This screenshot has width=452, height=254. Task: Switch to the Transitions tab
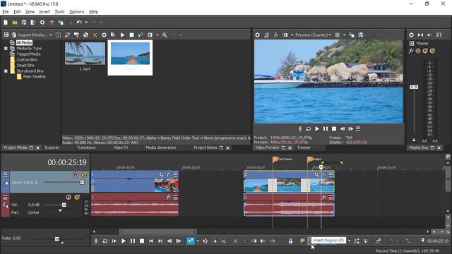86,147
